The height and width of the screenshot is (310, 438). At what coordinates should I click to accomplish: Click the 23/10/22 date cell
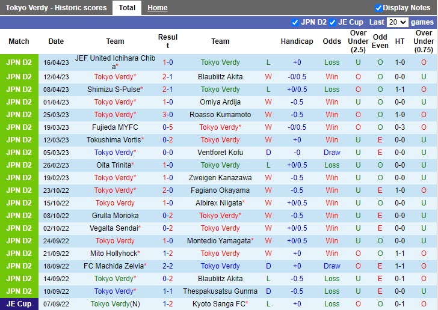point(56,190)
